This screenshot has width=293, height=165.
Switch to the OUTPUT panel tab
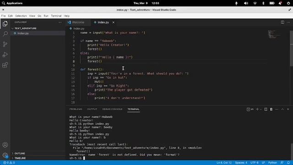pyautogui.click(x=92, y=109)
